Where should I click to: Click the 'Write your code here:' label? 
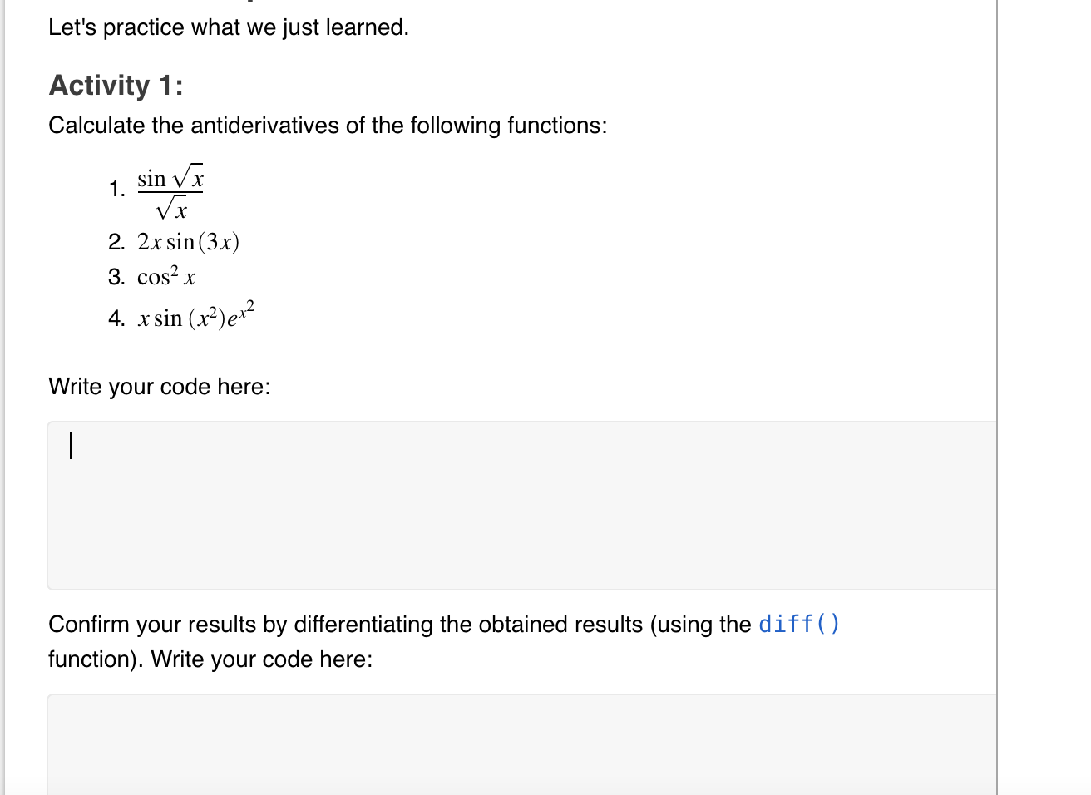click(x=159, y=386)
